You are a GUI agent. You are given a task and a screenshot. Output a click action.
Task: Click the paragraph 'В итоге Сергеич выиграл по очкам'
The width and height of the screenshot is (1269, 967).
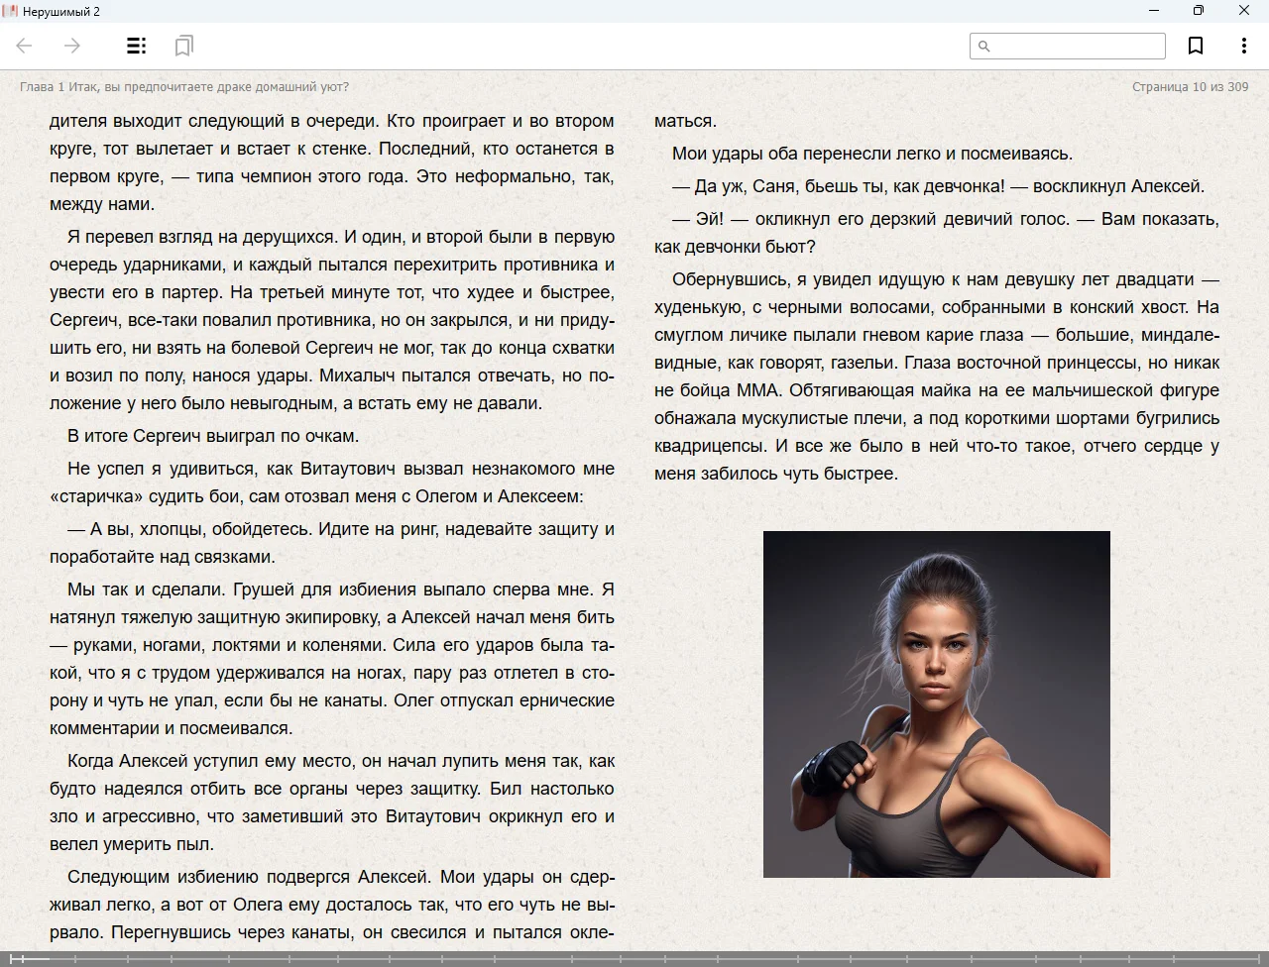click(213, 436)
